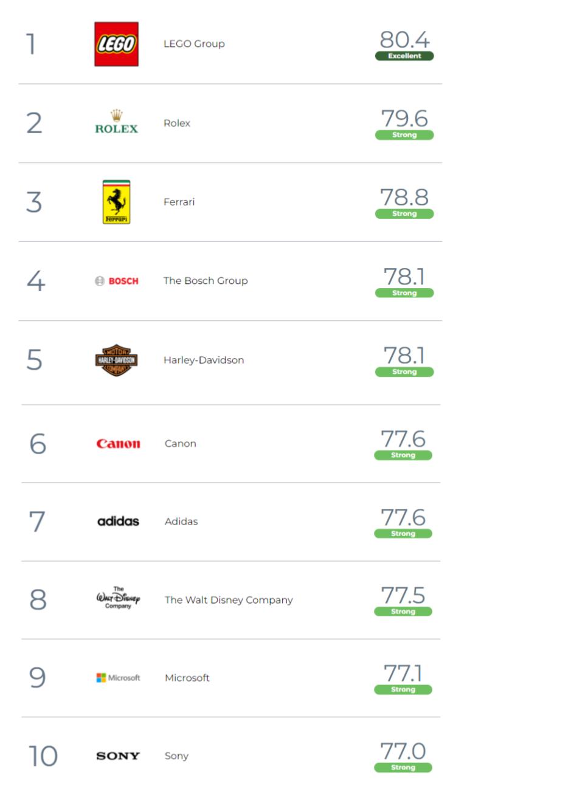Screen dimensions: 574x803
Task: Click the Walt Disney Company logo
Action: click(x=118, y=598)
